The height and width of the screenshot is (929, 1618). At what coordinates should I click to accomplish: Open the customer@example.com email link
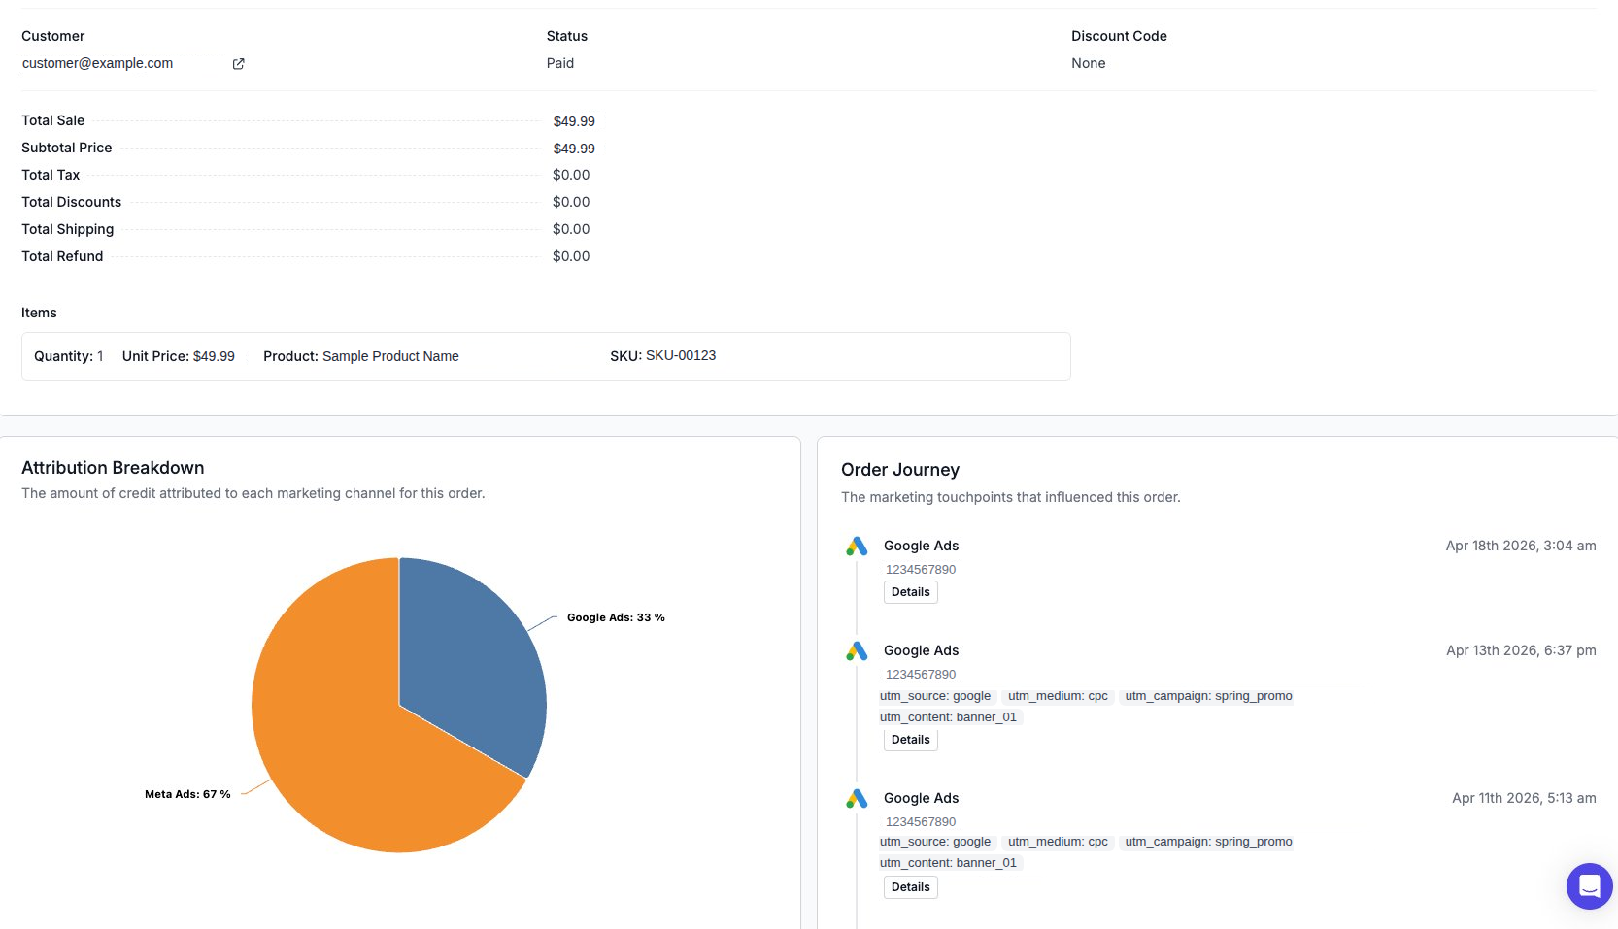coord(97,63)
